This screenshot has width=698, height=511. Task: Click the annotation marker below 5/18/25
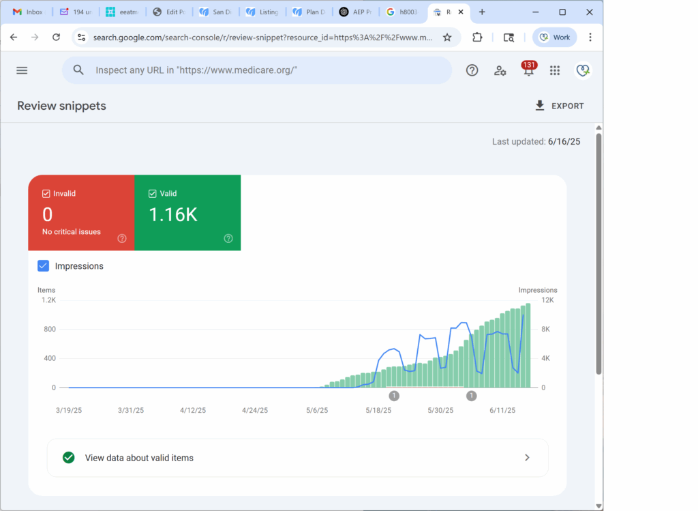(393, 396)
